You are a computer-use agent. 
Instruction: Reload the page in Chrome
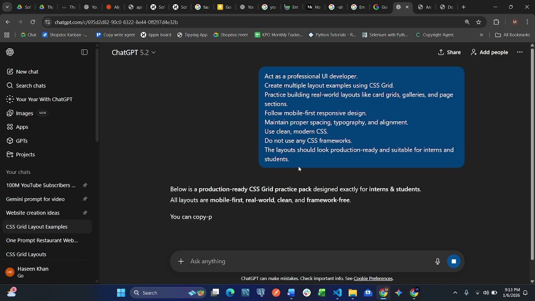click(33, 22)
